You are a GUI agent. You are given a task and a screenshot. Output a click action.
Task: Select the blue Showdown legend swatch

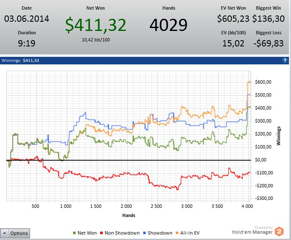[x=144, y=233]
